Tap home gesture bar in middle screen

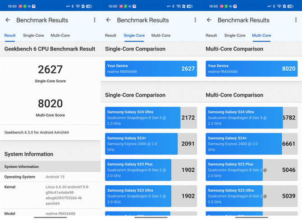[151, 217]
